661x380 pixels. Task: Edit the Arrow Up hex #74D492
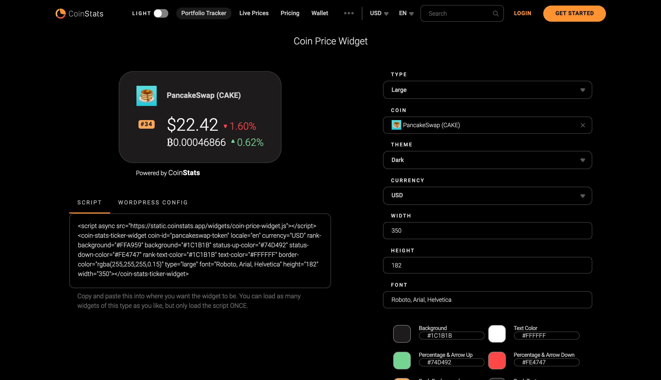click(451, 362)
